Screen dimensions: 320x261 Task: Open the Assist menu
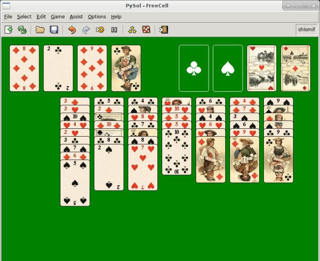tap(76, 17)
